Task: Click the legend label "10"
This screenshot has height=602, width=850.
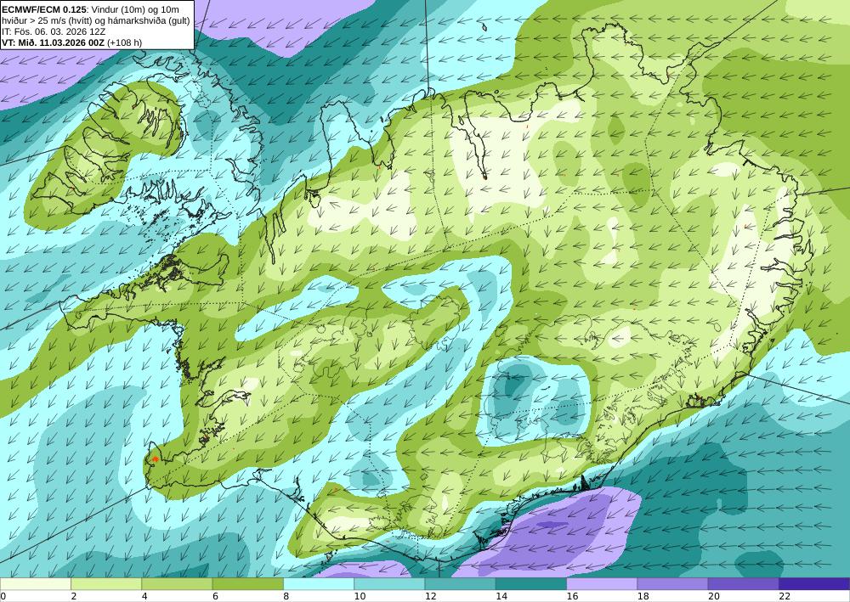Action: (360, 596)
